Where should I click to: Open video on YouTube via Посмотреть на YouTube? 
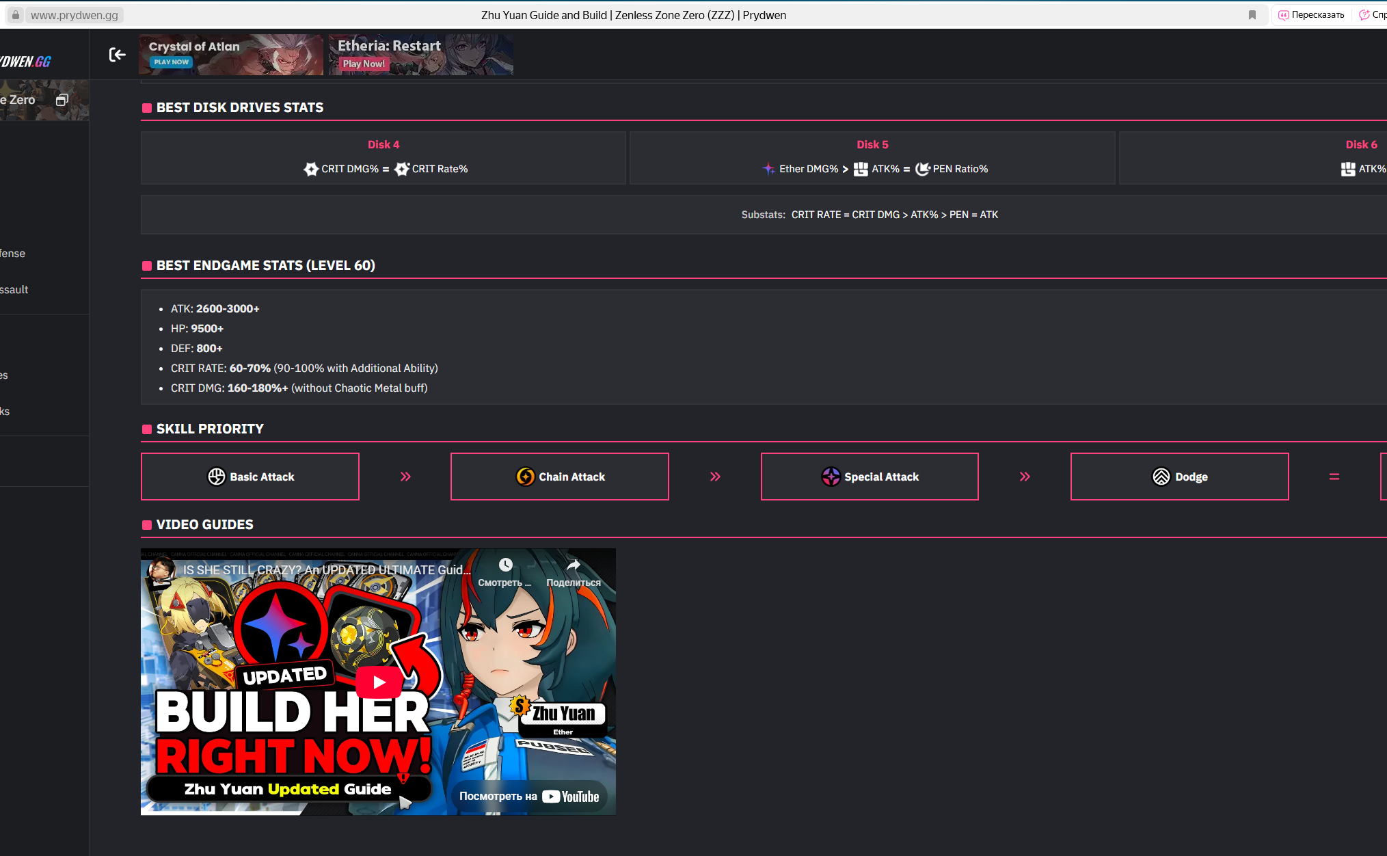(x=529, y=797)
